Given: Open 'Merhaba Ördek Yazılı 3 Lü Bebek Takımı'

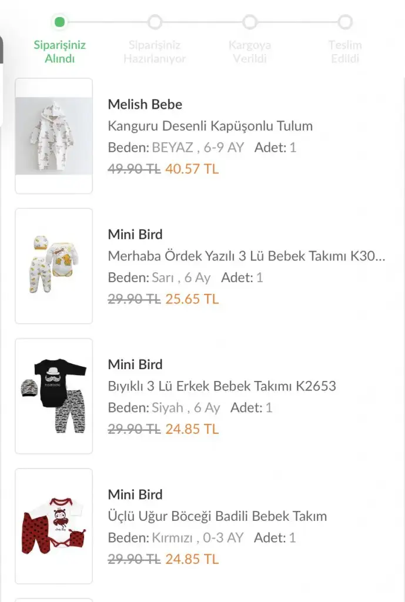Looking at the screenshot, I should tap(246, 256).
